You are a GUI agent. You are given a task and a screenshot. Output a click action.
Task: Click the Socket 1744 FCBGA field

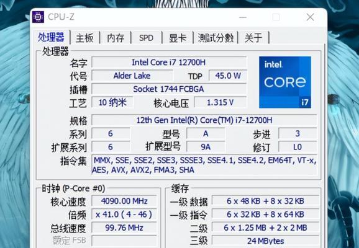169,89
